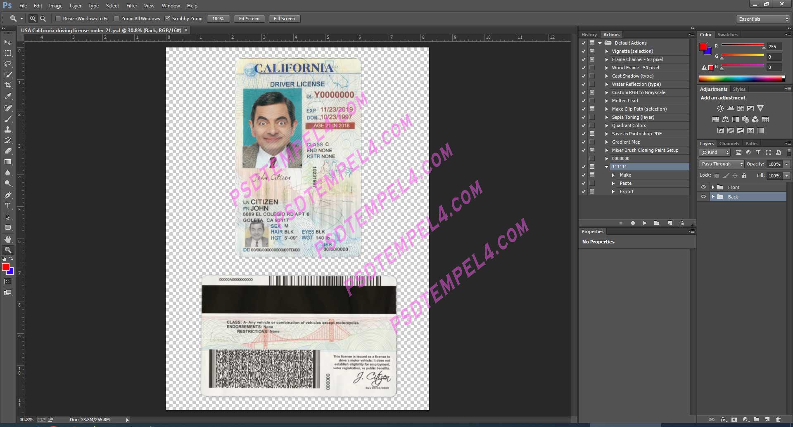
Task: Click the Fill Screen button
Action: pos(284,19)
